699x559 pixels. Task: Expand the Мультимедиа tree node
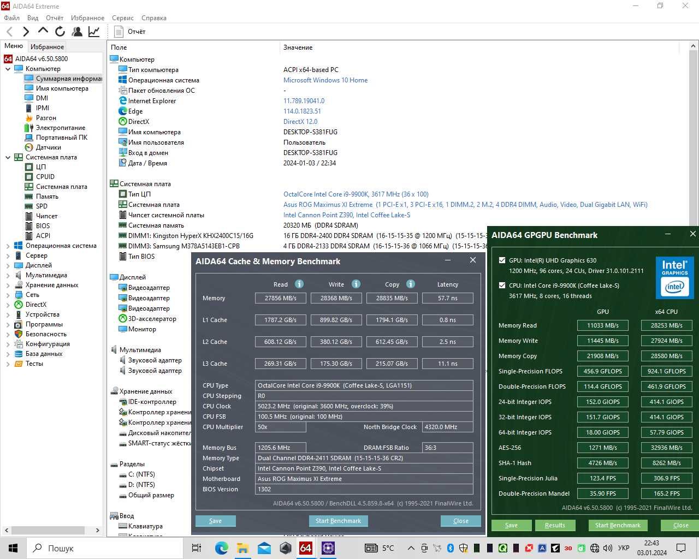8,275
